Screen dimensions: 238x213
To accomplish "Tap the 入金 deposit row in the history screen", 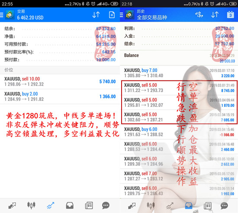I will coord(179,36).
